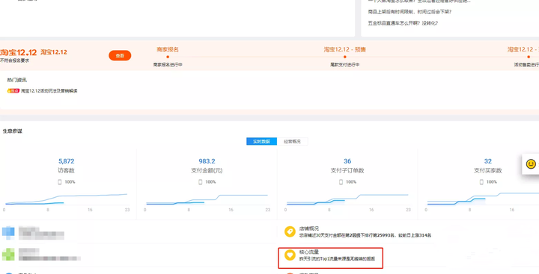
Task: Open question 商品上架后有时间限制，时间过后会下架？
Action: click(409, 12)
